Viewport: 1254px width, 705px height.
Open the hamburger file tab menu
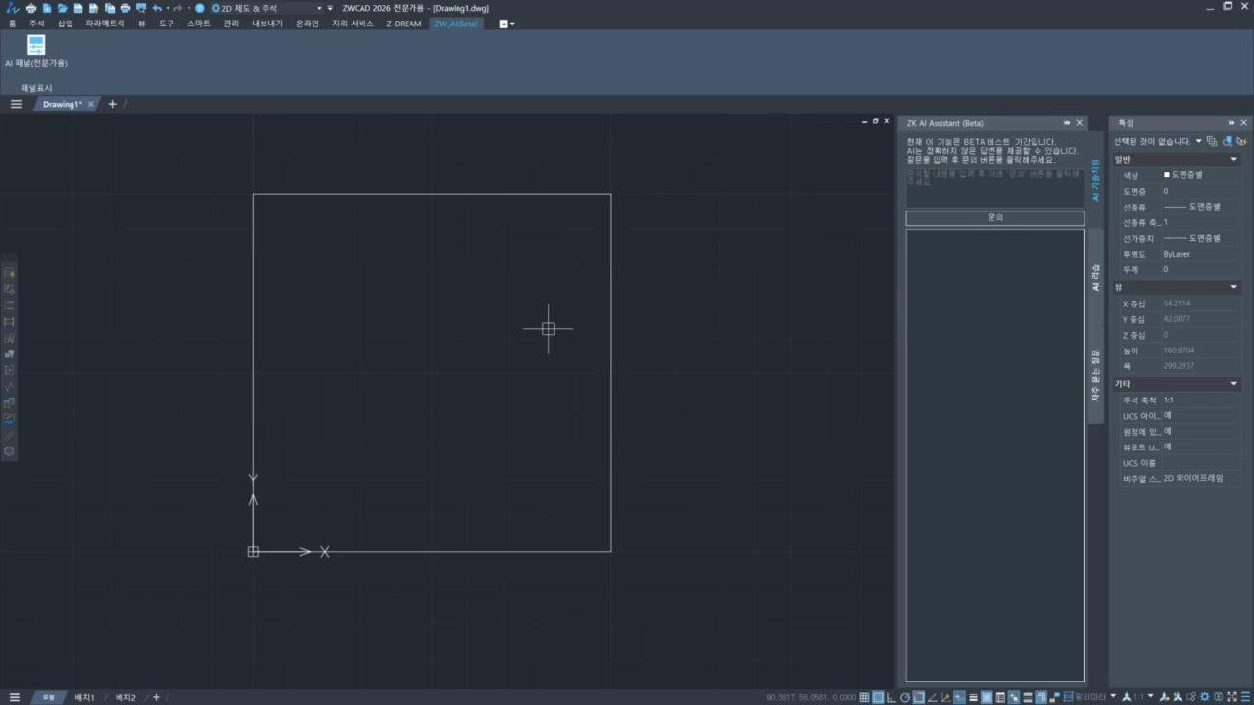pyautogui.click(x=16, y=104)
